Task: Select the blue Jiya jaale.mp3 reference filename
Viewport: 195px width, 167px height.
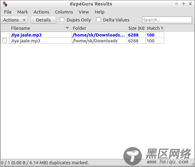Action: [x=26, y=35]
